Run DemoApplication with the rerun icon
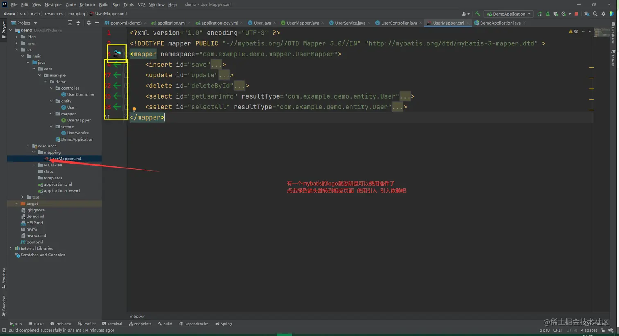 click(540, 14)
